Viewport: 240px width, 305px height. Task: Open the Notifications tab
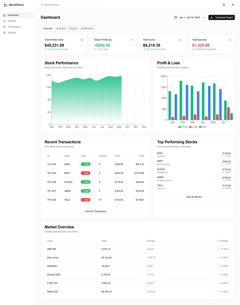87,28
